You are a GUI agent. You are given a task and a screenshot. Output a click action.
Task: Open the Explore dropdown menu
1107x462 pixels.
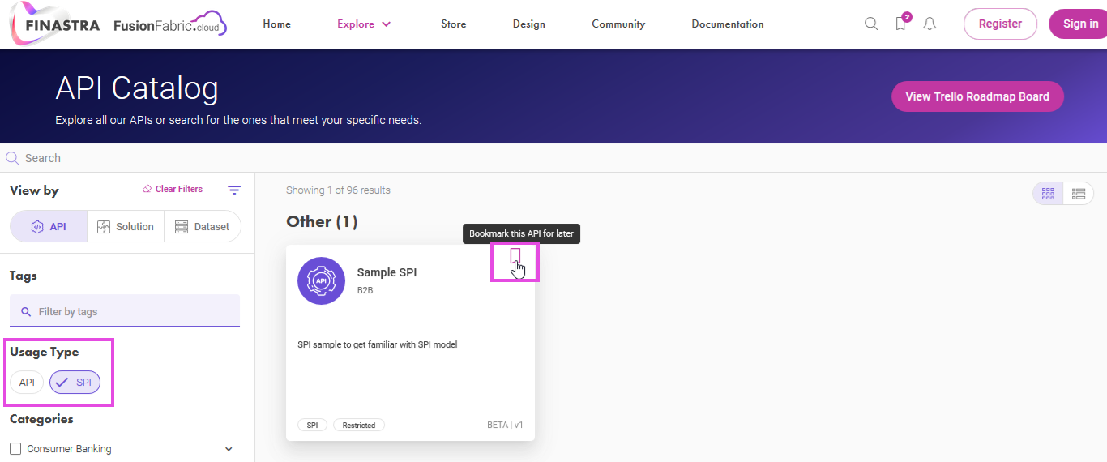(364, 24)
